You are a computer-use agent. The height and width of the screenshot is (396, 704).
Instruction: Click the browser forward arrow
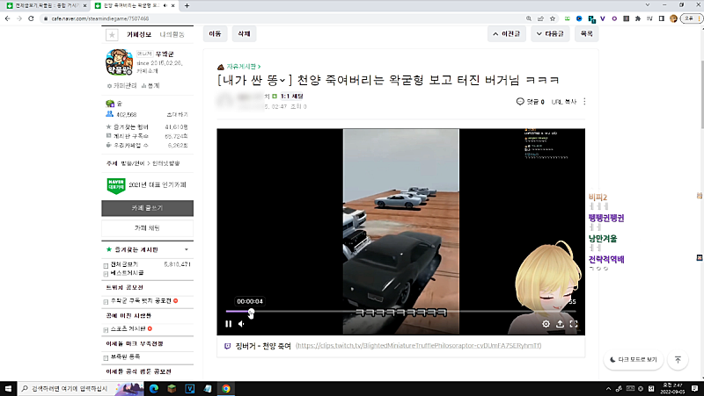pos(18,18)
